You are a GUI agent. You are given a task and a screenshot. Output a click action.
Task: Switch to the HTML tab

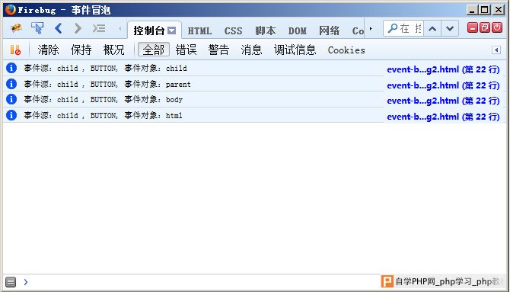[x=199, y=31]
